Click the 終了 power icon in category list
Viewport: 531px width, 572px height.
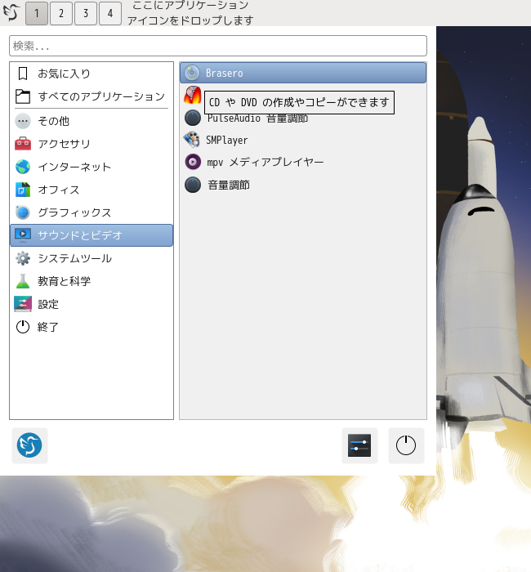point(23,327)
